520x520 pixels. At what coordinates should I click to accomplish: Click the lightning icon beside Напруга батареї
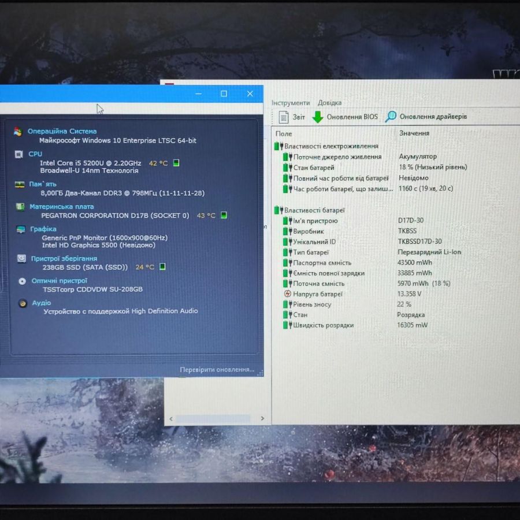[x=288, y=294]
